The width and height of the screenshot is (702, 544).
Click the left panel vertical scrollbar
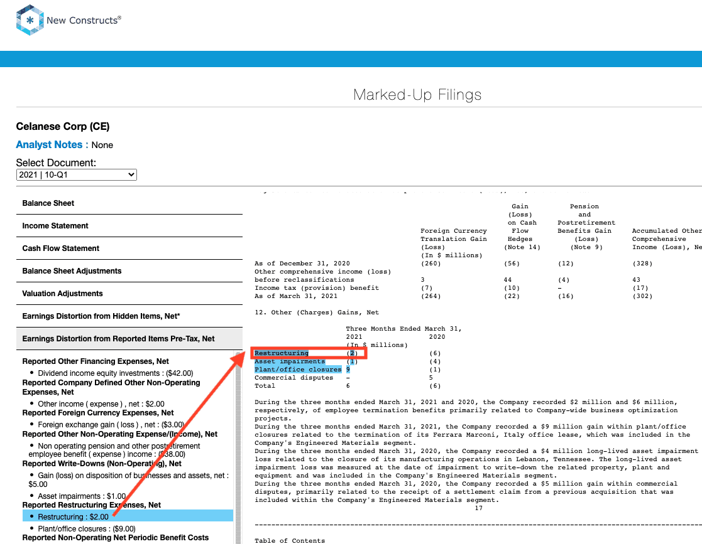click(238, 447)
